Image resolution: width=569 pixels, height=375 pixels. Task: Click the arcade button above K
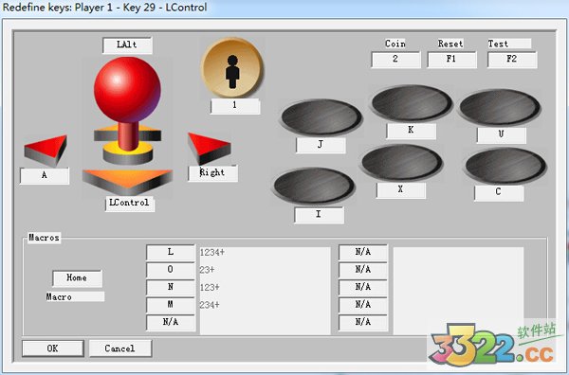[x=412, y=103]
